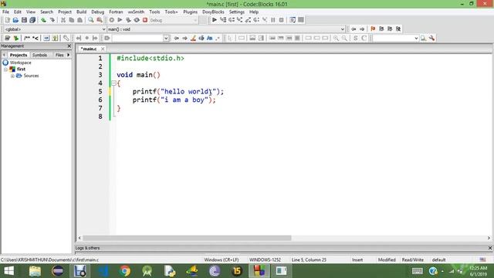Zoom in using toolbar magnifier
Screen dimensions: 494x278
click(337, 38)
